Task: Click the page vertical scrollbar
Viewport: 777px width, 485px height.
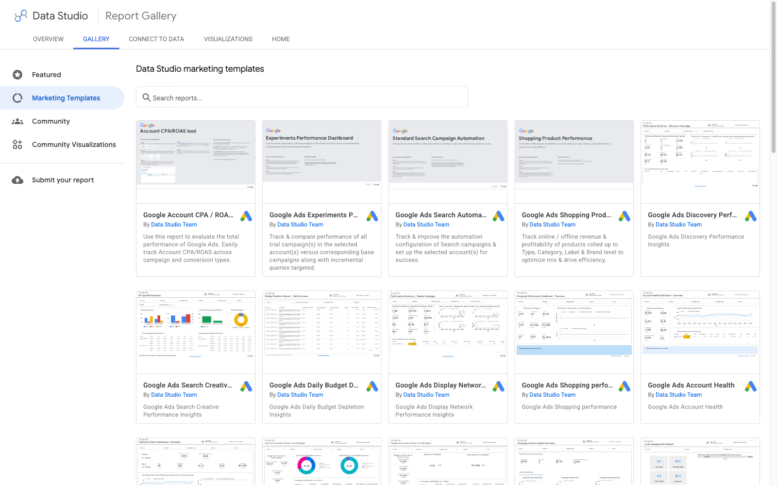Action: click(x=774, y=78)
